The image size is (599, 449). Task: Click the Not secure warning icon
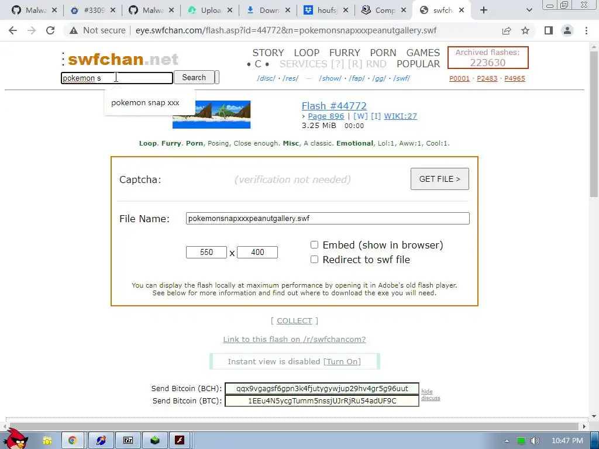click(74, 30)
